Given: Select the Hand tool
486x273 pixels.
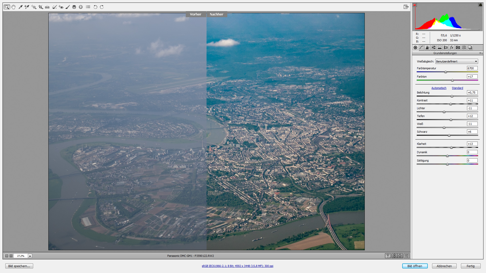Looking at the screenshot, I should coord(13,7).
